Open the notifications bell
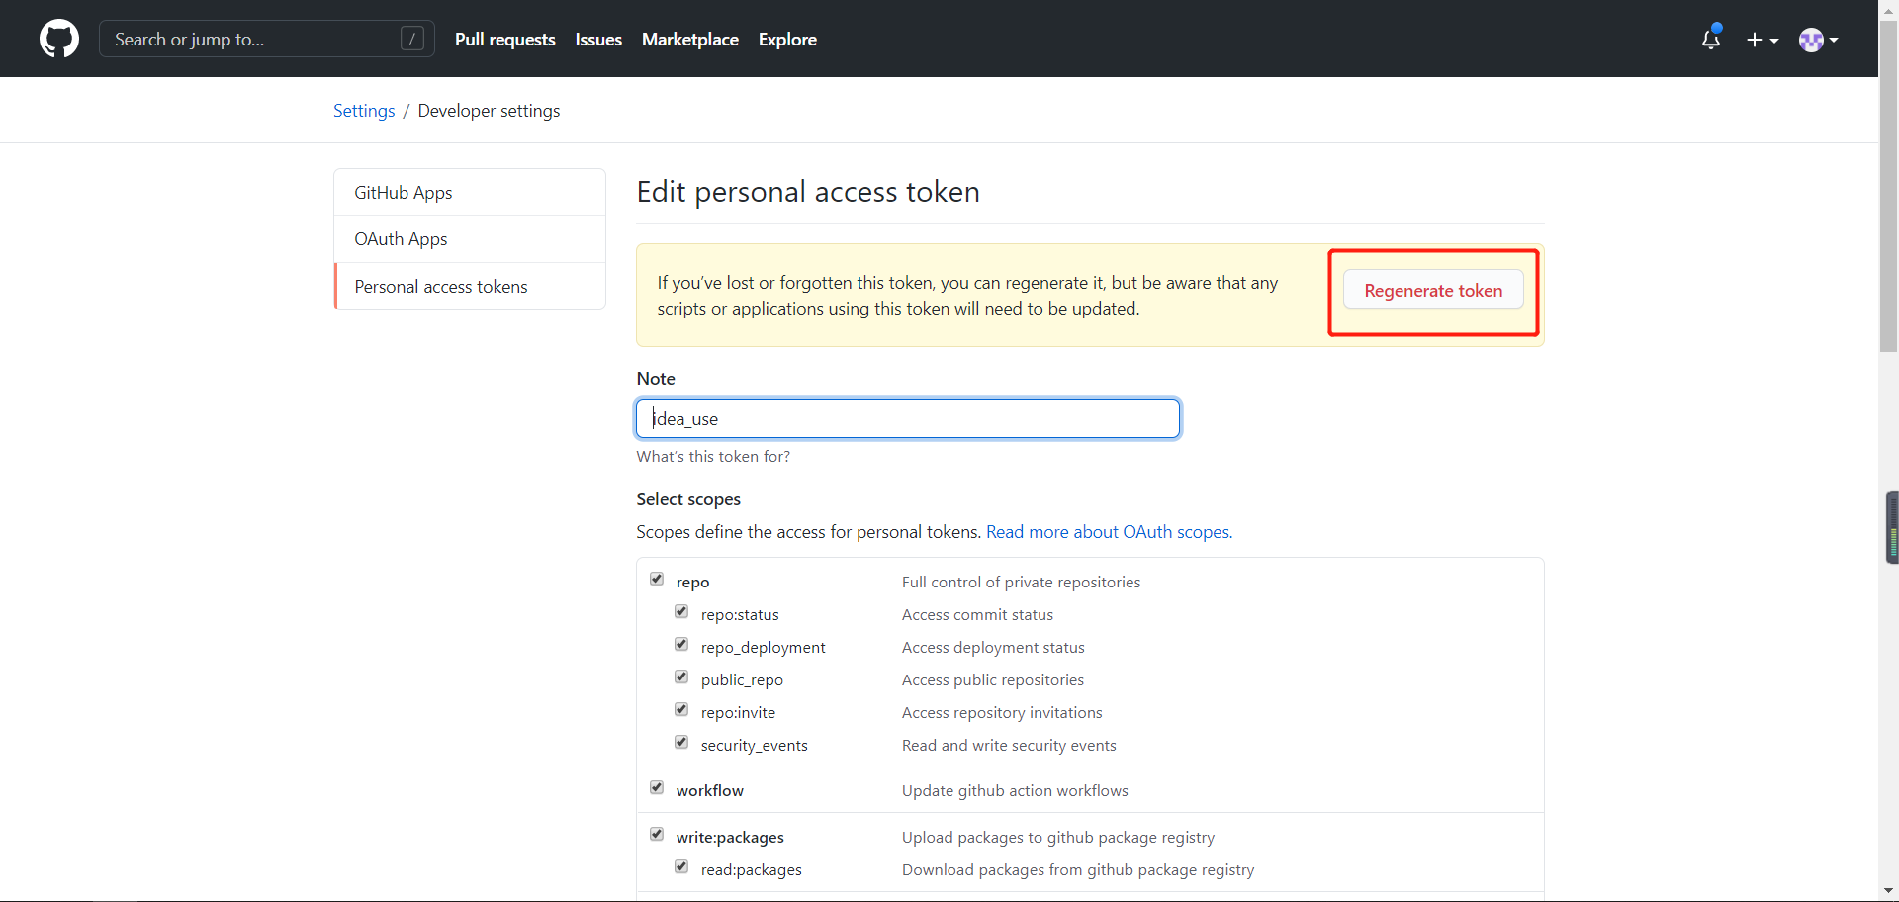Screen dimensions: 1899x902 point(1710,40)
